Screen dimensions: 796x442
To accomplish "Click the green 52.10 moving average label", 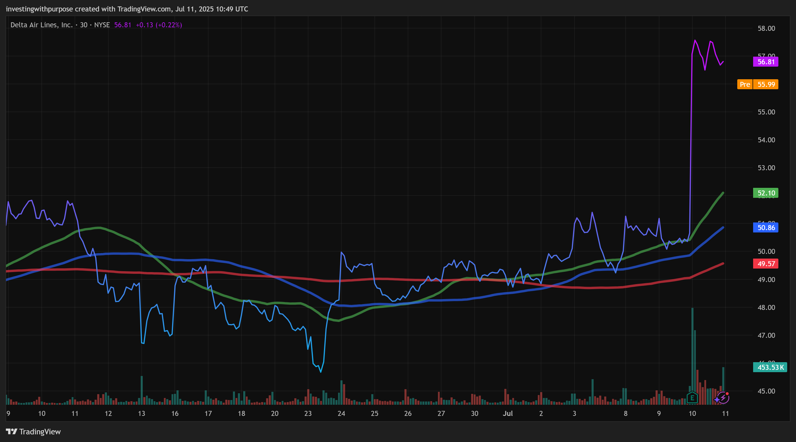I will pos(766,193).
